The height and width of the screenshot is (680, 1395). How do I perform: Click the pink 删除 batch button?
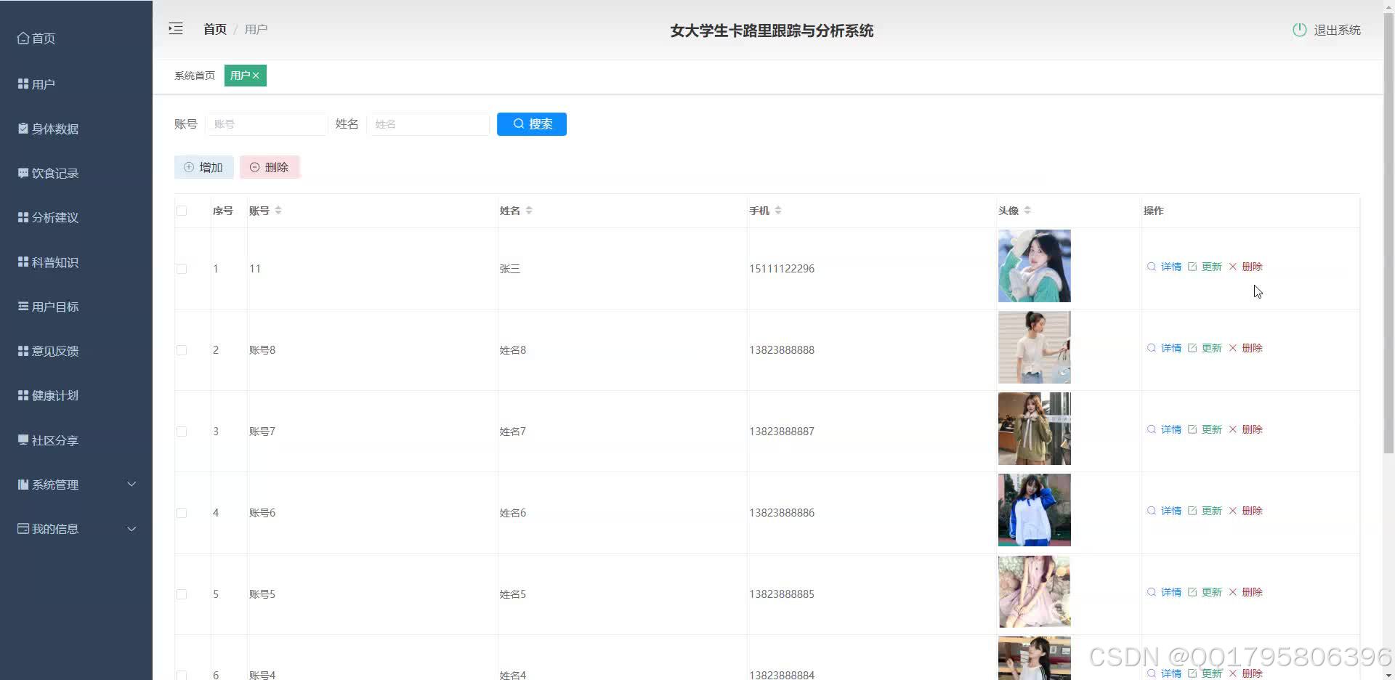point(270,167)
